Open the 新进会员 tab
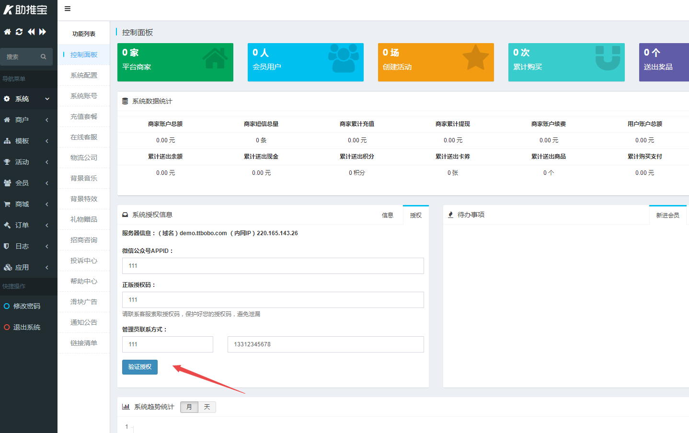The image size is (689, 433). (x=668, y=215)
